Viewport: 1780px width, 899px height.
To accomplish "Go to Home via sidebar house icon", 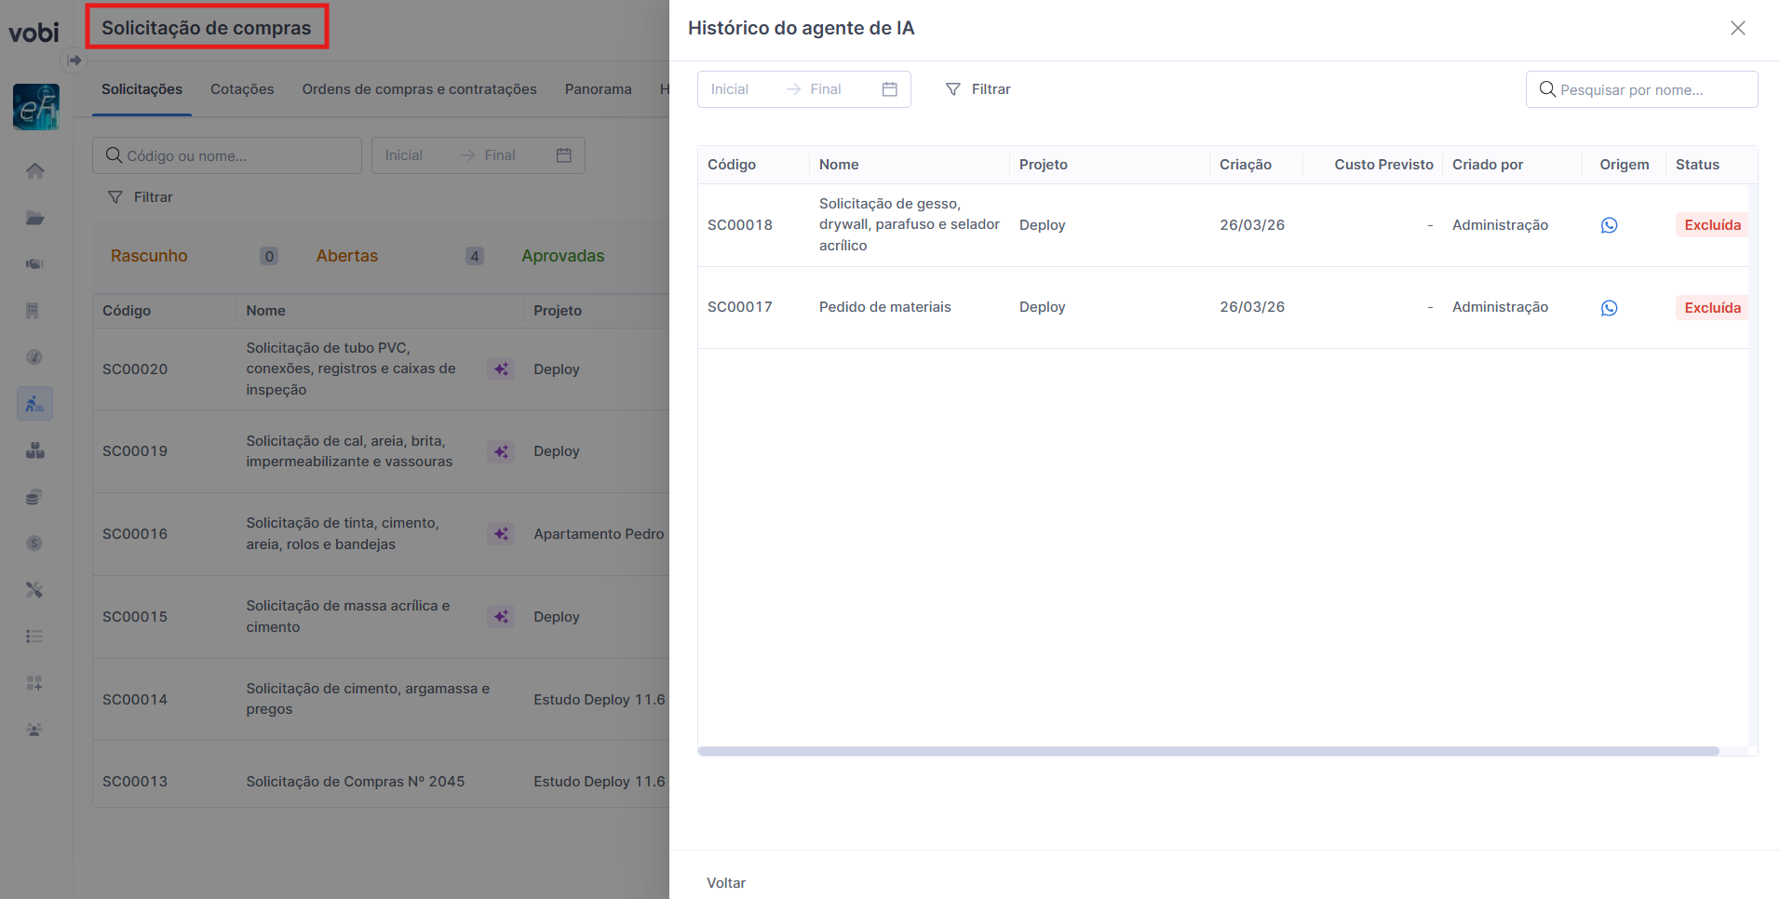I will [x=34, y=171].
